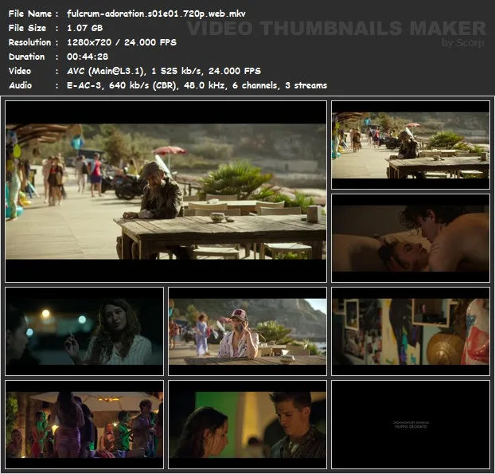The image size is (495, 474).
Task: Select the party crowd under umbrella thumbnail
Action: (x=84, y=424)
